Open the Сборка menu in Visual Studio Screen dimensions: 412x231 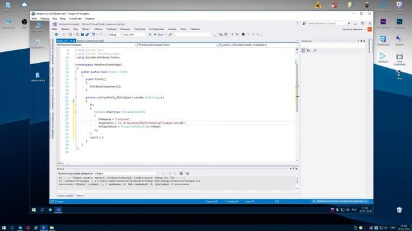click(x=98, y=30)
